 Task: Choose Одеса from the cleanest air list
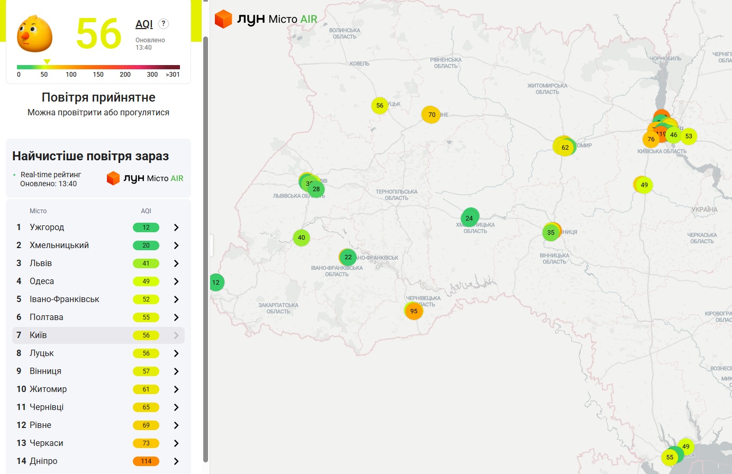(42, 281)
